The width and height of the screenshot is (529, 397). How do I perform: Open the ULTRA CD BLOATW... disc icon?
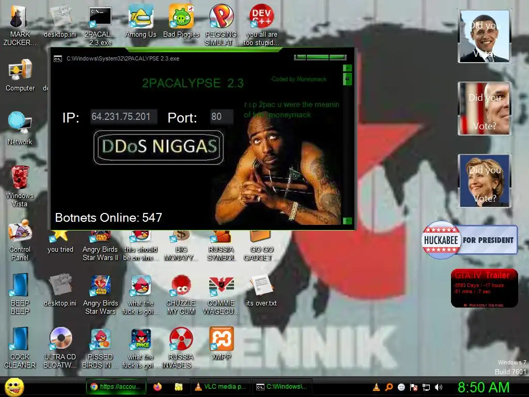(x=60, y=348)
